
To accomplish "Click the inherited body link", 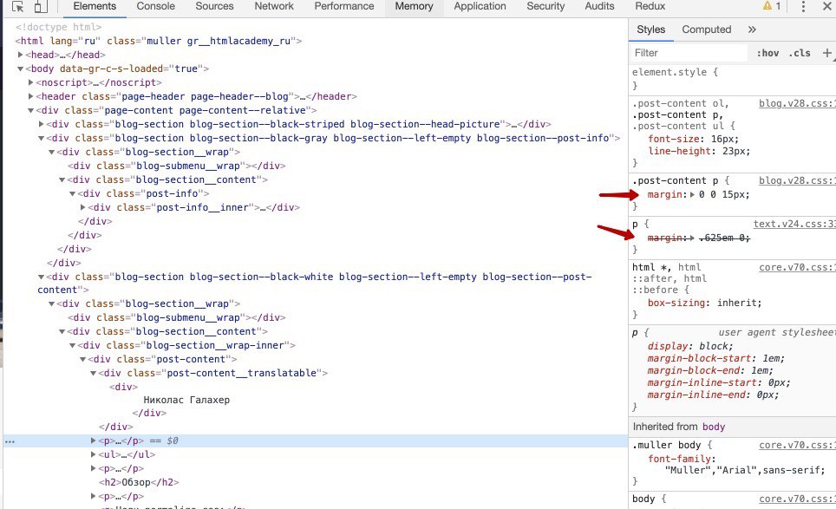I will [714, 427].
